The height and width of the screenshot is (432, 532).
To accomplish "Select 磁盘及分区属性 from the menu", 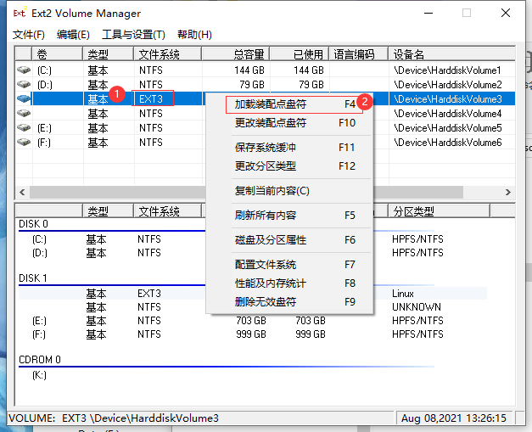I will tap(271, 240).
